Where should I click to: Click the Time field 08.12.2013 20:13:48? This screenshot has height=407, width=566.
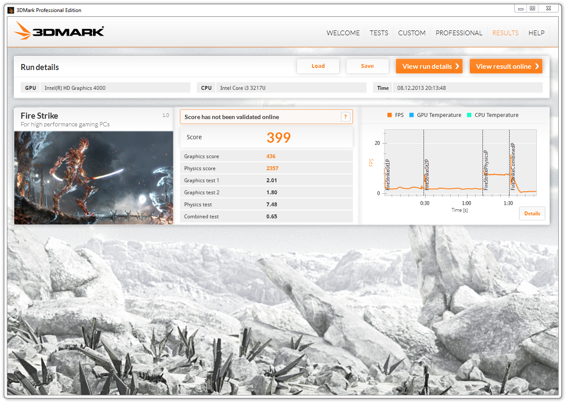click(468, 88)
